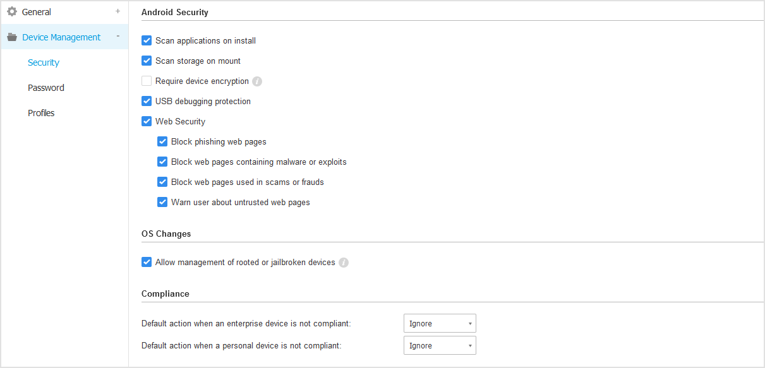Open the Password settings page
Image resolution: width=765 pixels, height=368 pixels.
(x=46, y=88)
